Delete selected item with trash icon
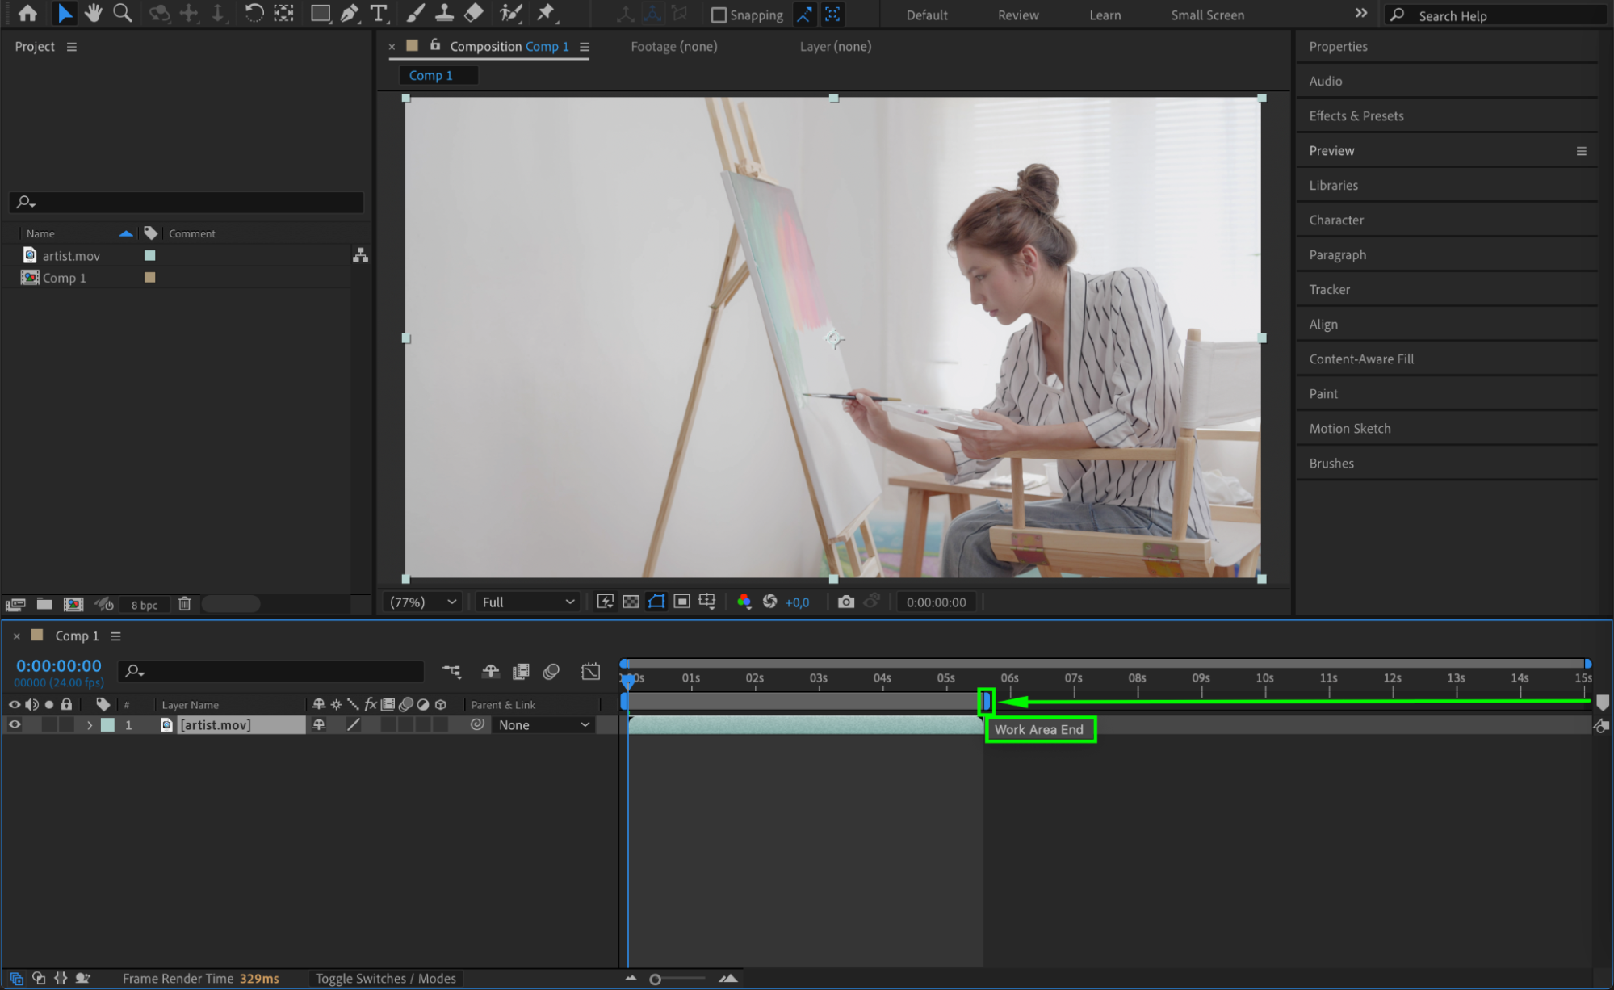Image resolution: width=1614 pixels, height=990 pixels. click(x=184, y=604)
